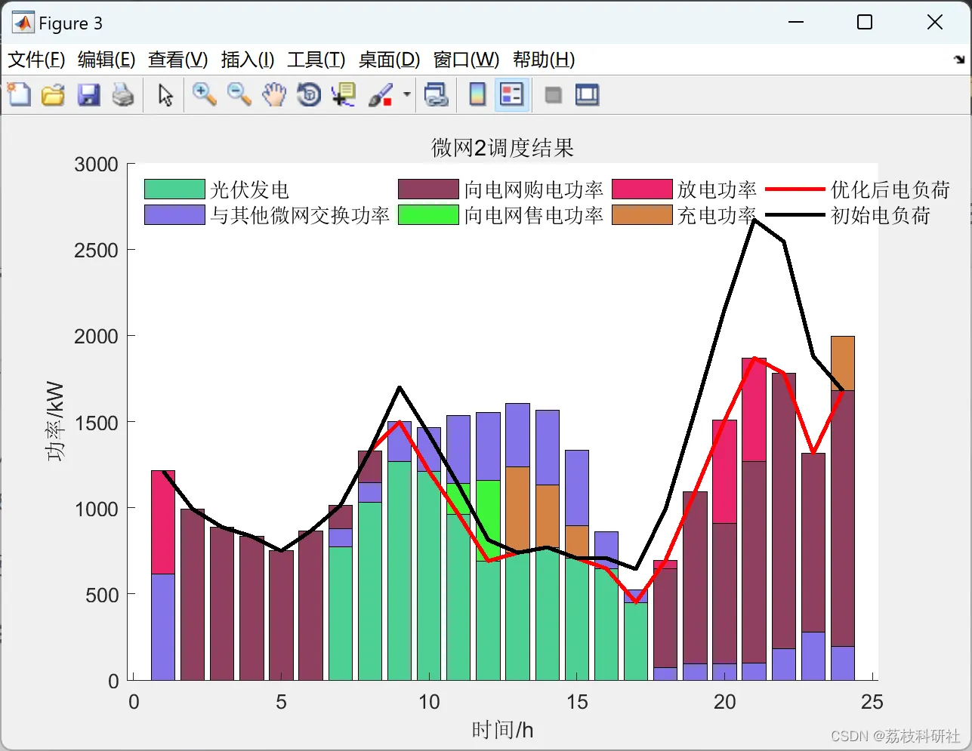Viewport: 972px width, 751px height.
Task: Click the 向电网售电功率 green legend swatch
Action: [x=428, y=214]
